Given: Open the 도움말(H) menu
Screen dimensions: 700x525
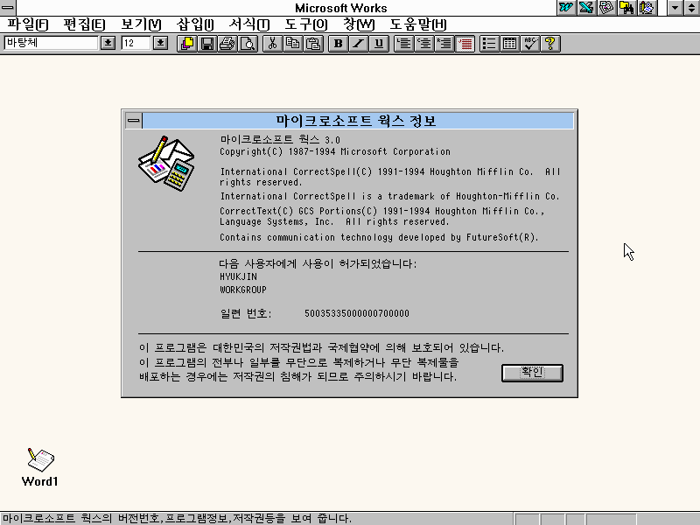Looking at the screenshot, I should point(418,24).
